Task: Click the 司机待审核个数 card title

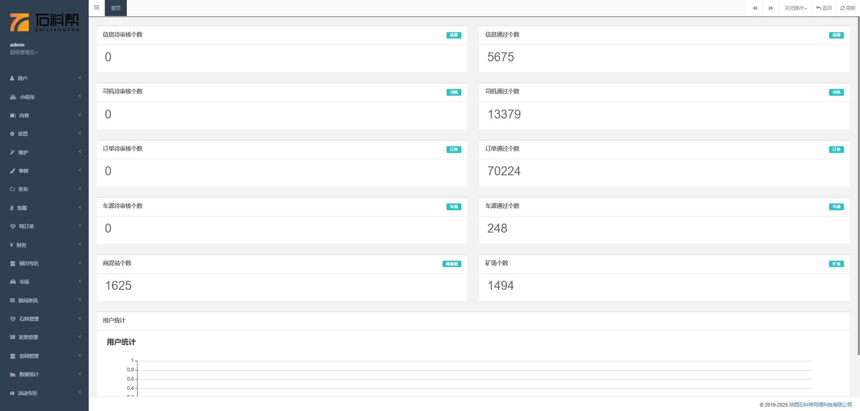Action: point(123,91)
